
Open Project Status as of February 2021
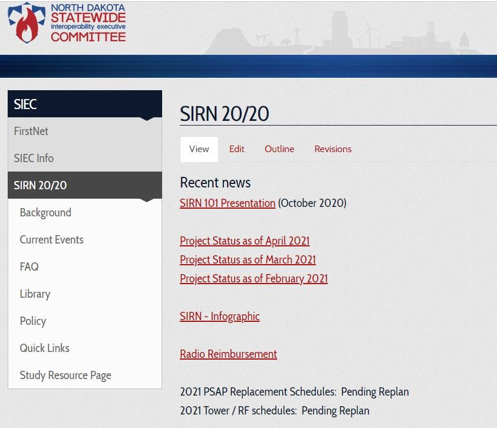pos(254,279)
